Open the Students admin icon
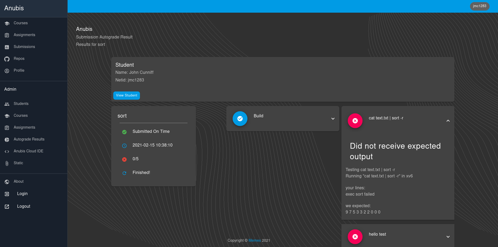 (x=7, y=104)
